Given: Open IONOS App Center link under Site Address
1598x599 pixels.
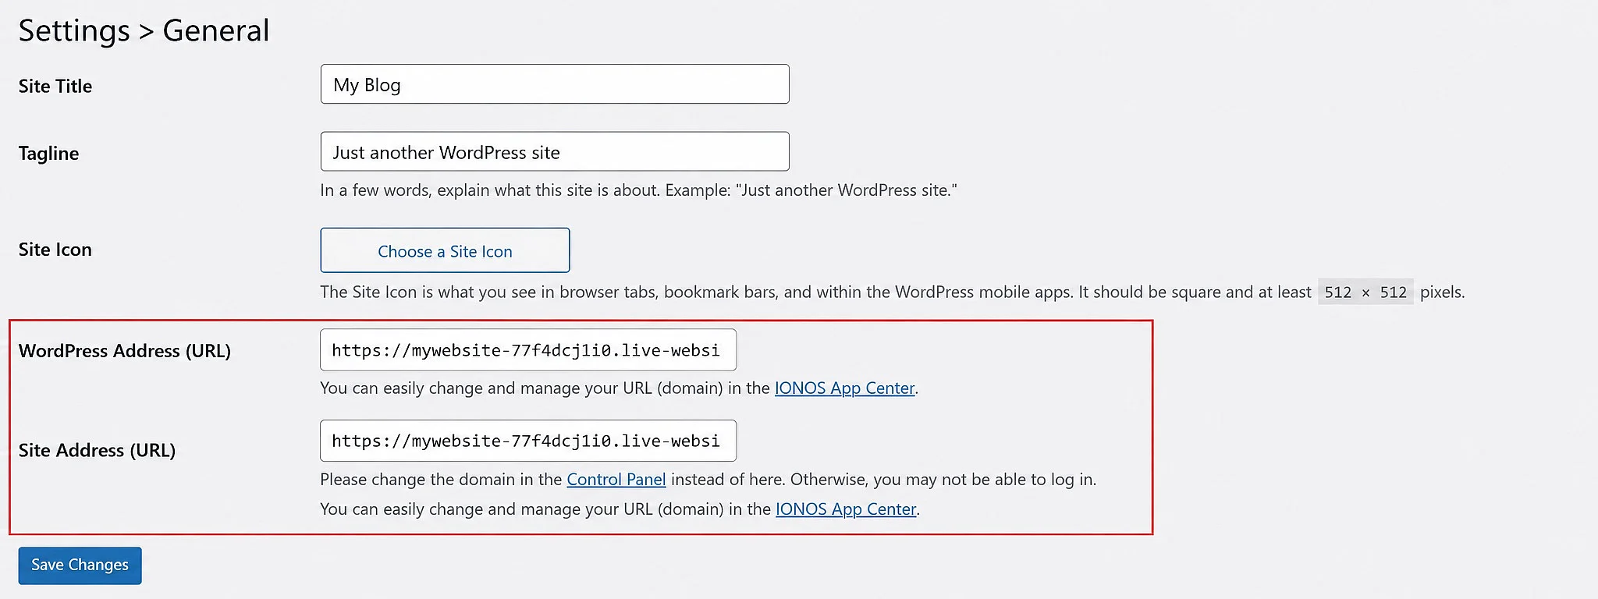Looking at the screenshot, I should 846,509.
